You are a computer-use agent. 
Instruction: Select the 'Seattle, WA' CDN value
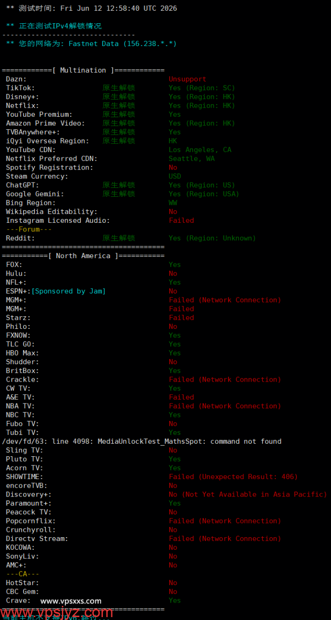(192, 158)
